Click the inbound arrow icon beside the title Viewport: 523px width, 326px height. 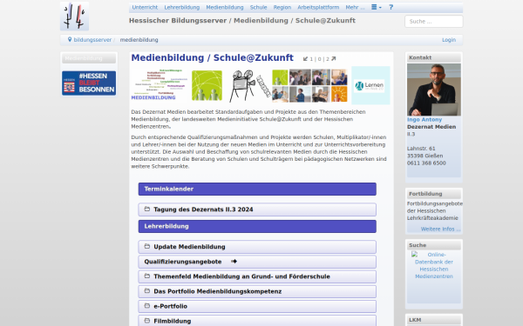click(305, 59)
